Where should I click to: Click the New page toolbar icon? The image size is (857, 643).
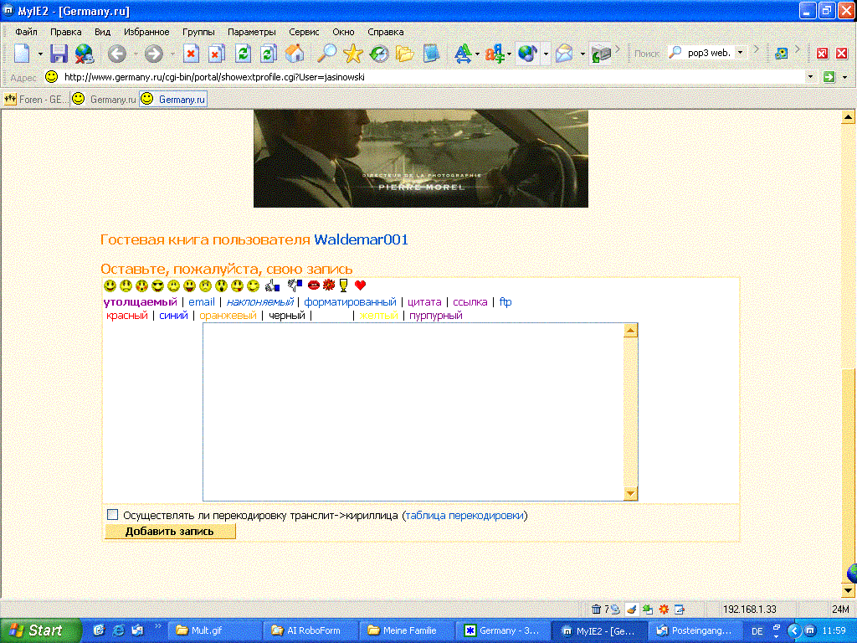click(x=22, y=53)
